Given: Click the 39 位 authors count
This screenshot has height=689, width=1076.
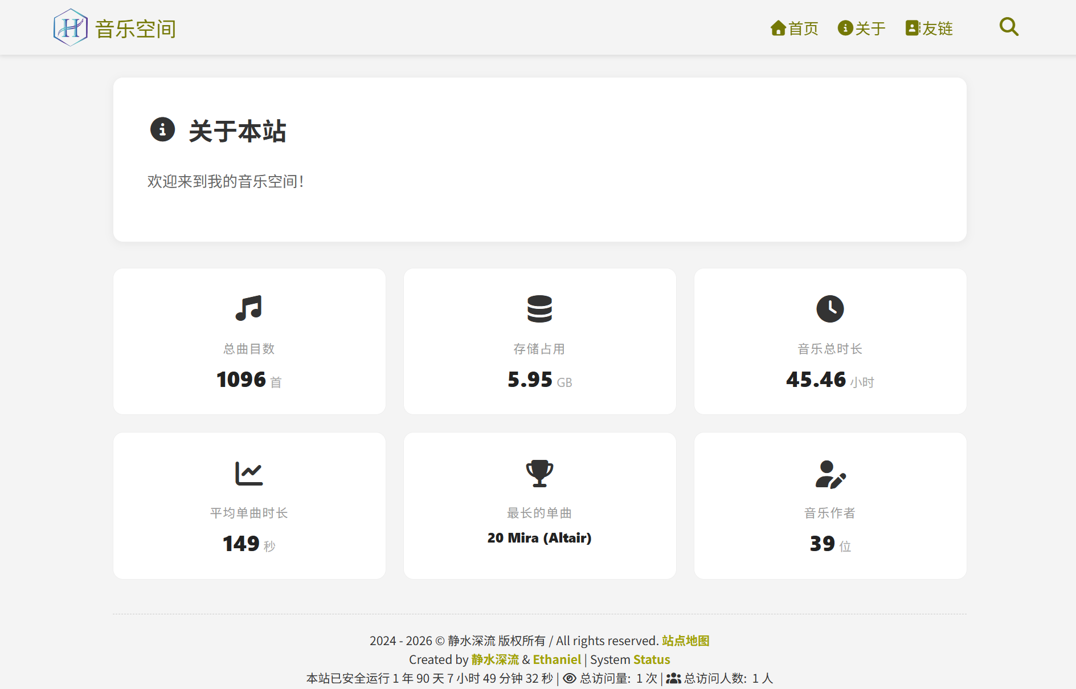Looking at the screenshot, I should click(x=830, y=544).
